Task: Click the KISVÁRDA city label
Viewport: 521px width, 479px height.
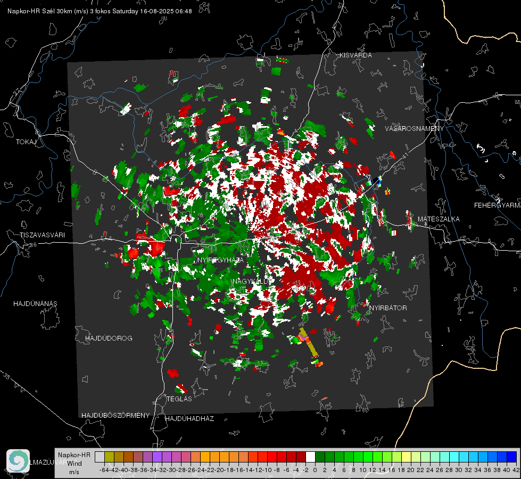Action: click(355, 55)
